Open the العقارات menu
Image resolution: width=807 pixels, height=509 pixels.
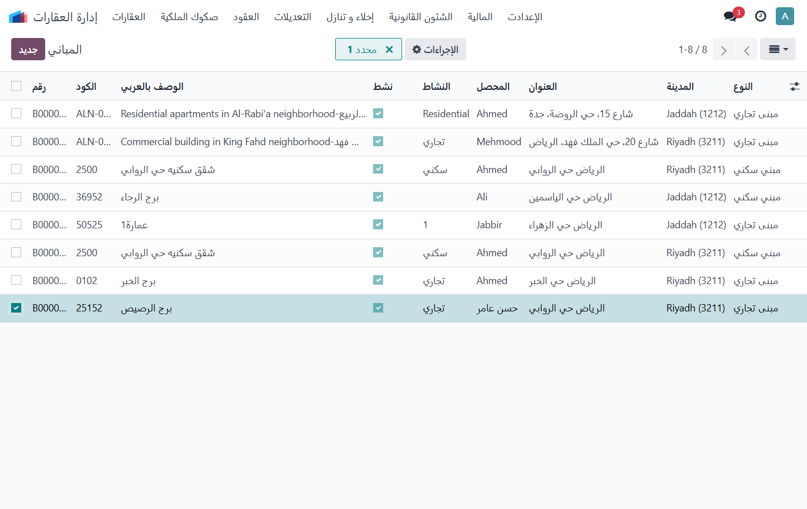tap(129, 17)
